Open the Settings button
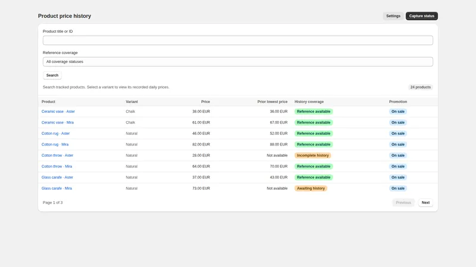This screenshot has width=476, height=267. pyautogui.click(x=393, y=16)
